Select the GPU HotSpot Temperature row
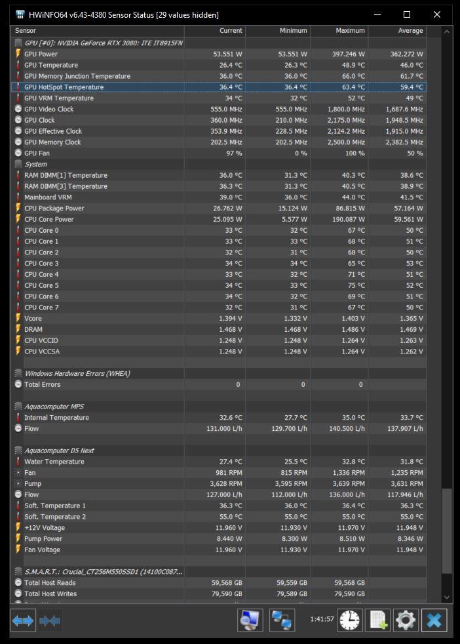 pos(219,87)
